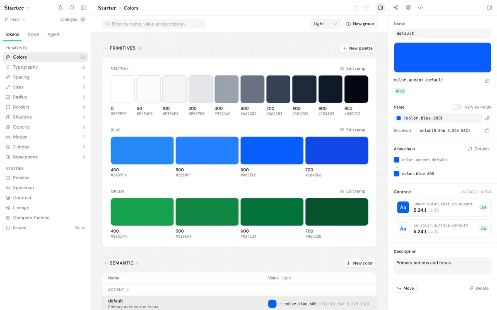Select the Blue 700 swatch #1048E6

coord(337,150)
